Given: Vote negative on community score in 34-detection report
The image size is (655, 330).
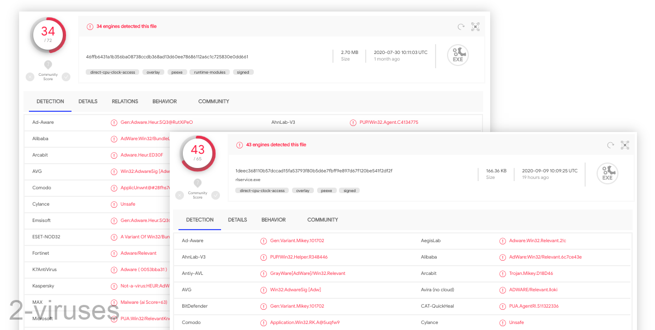Looking at the screenshot, I should click(x=30, y=77).
